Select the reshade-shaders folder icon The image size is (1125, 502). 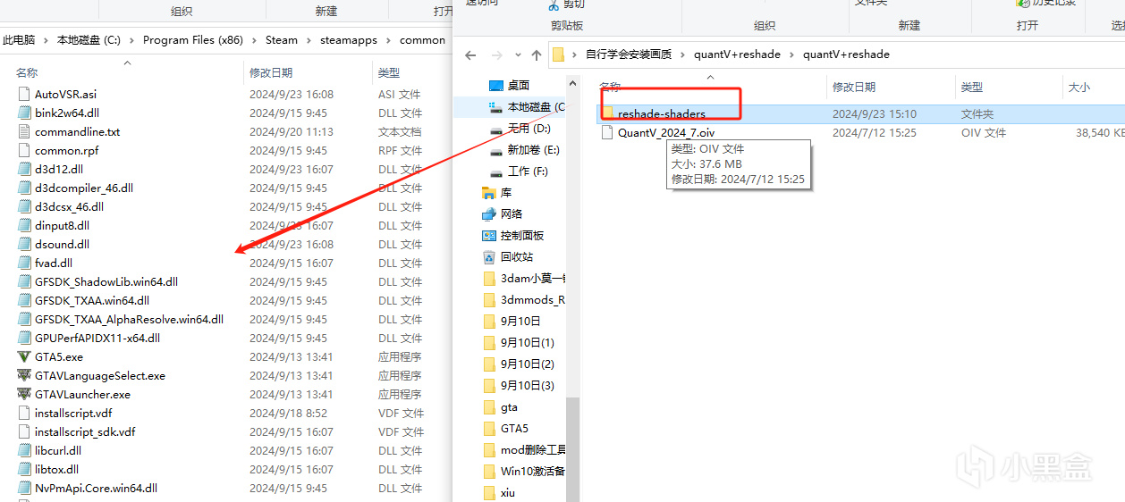(x=608, y=113)
